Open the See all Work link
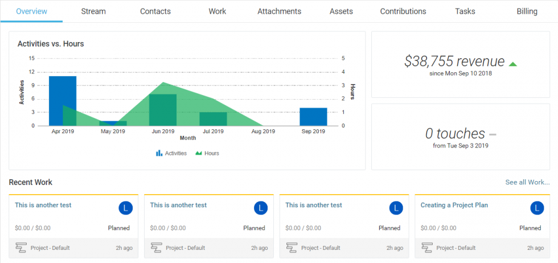Viewport: 558px width, 263px height. click(x=527, y=182)
